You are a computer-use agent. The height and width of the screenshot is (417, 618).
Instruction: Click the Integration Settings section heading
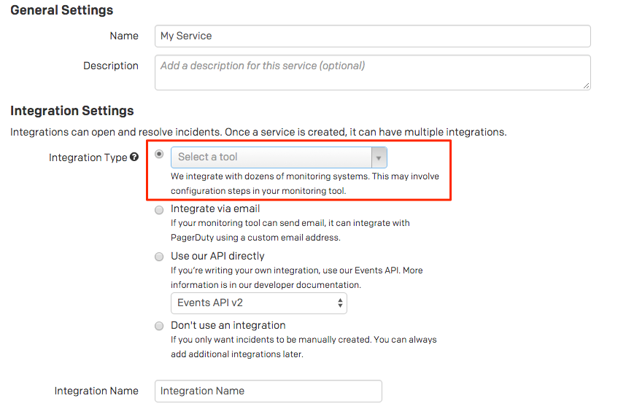[72, 111]
